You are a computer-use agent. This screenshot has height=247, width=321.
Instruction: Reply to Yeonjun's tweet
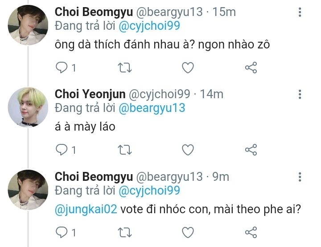[x=62, y=150]
